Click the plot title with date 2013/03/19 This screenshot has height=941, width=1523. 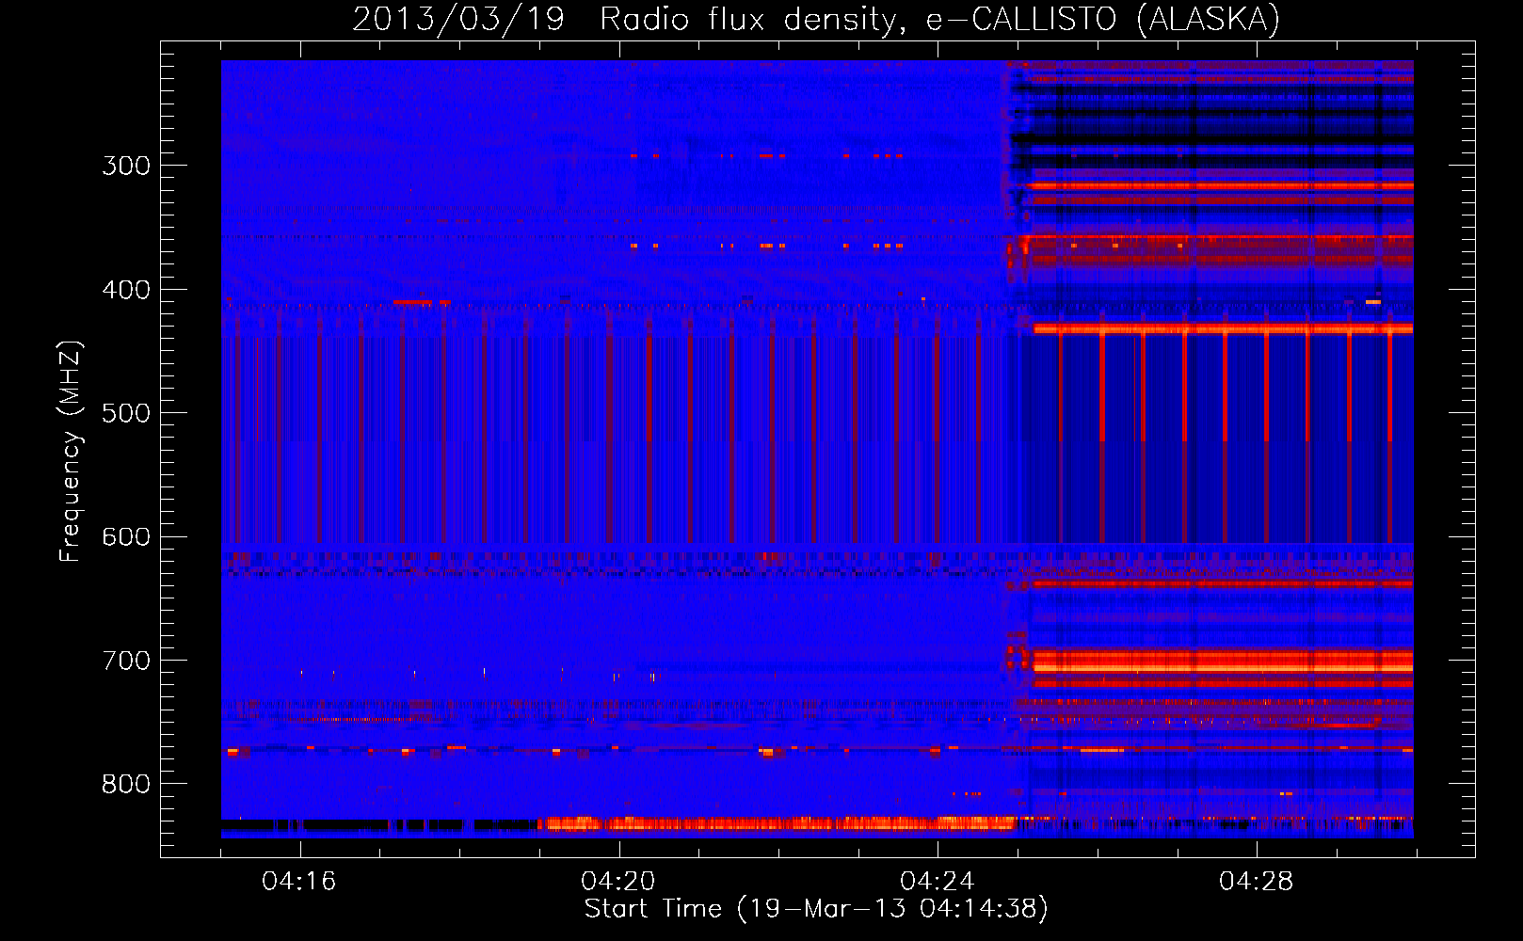coord(816,20)
